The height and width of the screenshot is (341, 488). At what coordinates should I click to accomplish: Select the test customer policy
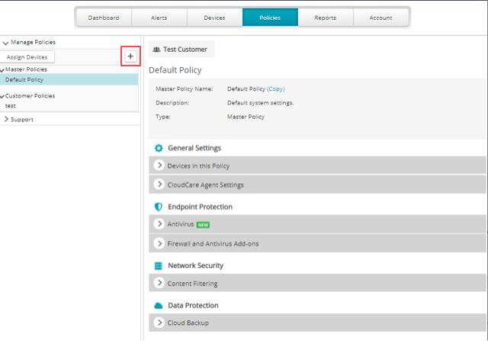[x=11, y=106]
